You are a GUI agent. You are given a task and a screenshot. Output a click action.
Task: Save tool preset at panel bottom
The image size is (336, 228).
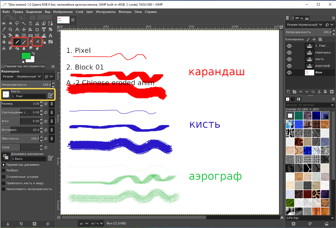coord(8,224)
